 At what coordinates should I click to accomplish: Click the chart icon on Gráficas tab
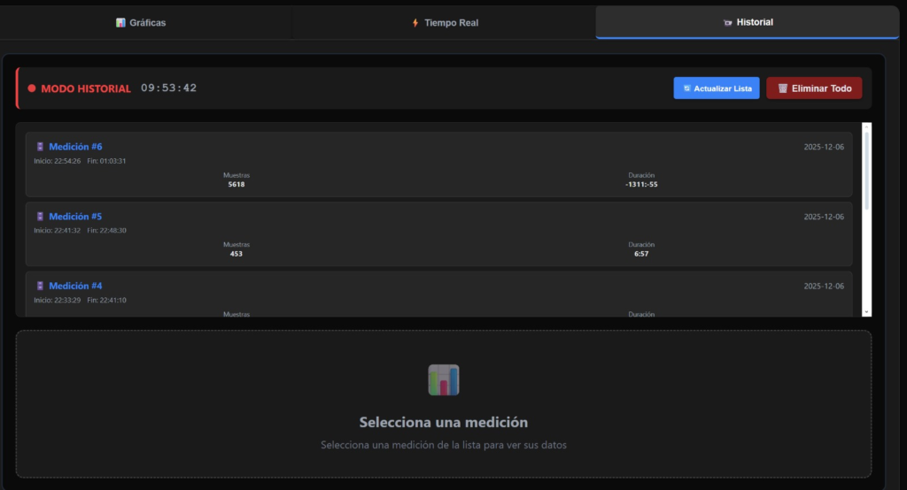click(x=120, y=23)
